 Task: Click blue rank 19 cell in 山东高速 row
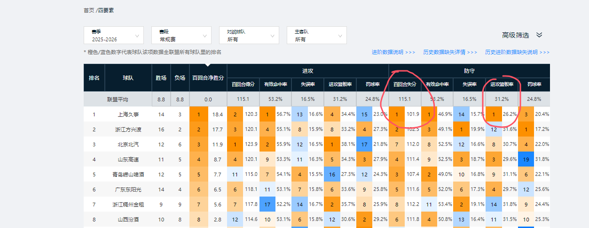pos(526,160)
